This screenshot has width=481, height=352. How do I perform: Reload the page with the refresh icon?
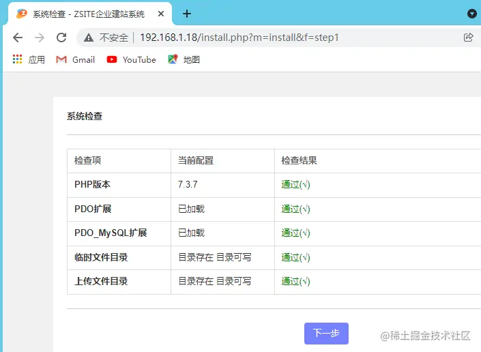(x=61, y=38)
